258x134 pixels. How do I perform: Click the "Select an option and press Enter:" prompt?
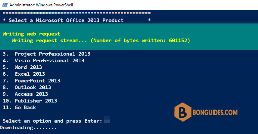pyautogui.click(x=52, y=121)
